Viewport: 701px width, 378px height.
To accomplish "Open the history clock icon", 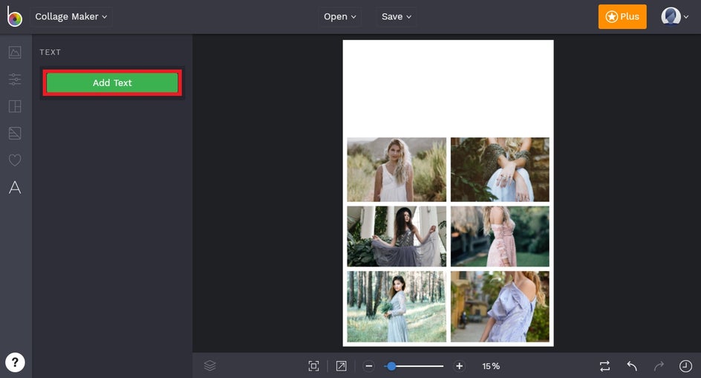I will 685,366.
